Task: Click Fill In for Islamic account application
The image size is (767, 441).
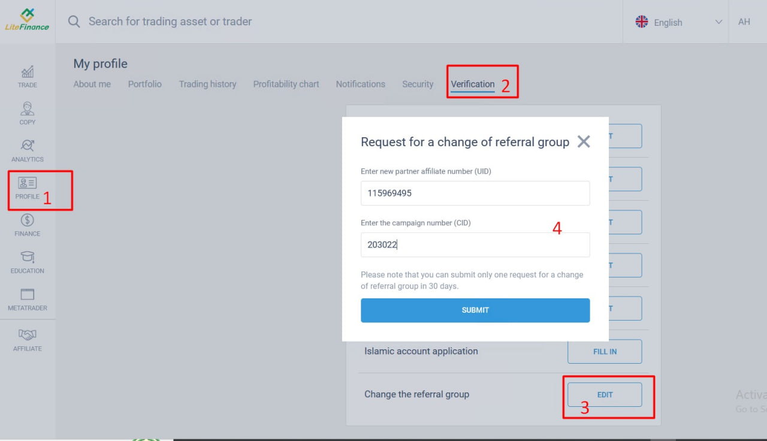Action: click(605, 352)
